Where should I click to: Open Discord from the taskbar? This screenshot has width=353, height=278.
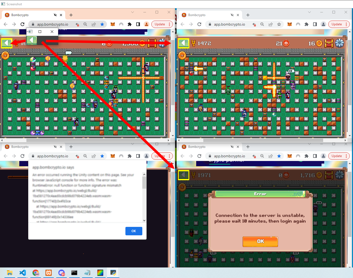(x=62, y=273)
